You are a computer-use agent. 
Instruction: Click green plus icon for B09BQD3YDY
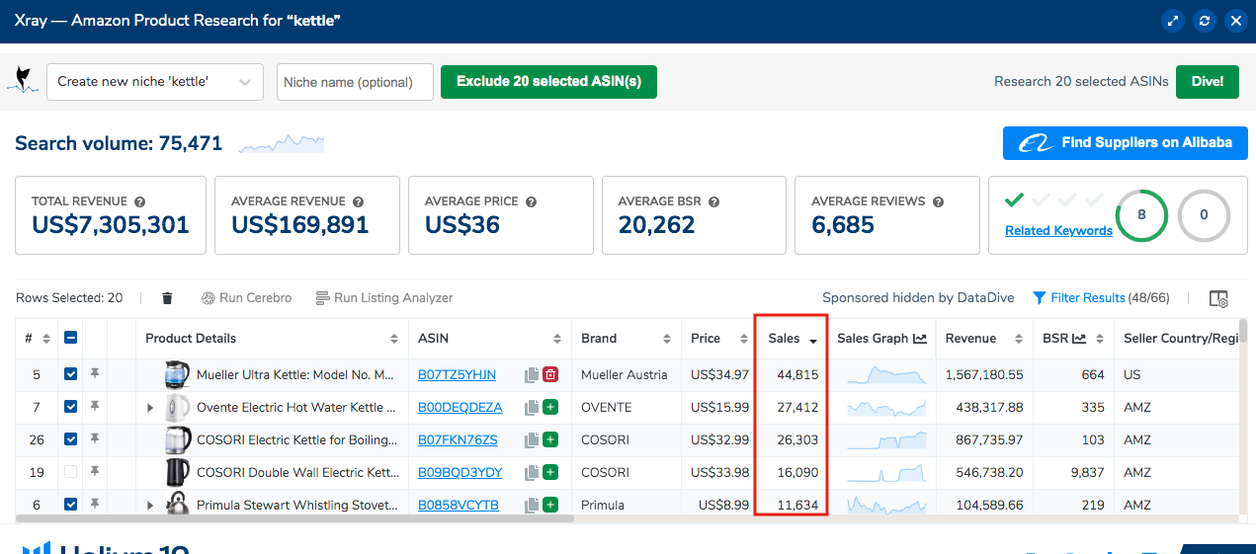[550, 473]
